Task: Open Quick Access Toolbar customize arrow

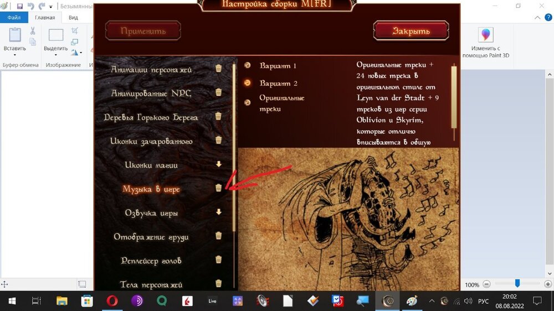Action: point(51,7)
